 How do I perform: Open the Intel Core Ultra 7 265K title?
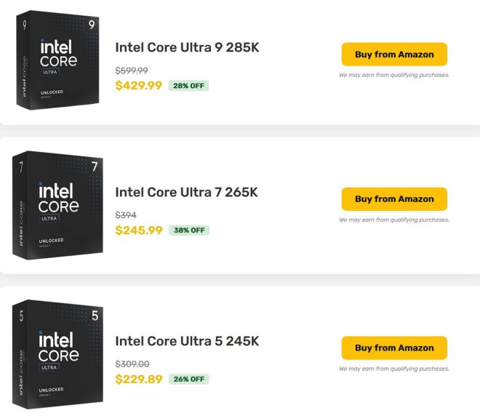coord(186,193)
